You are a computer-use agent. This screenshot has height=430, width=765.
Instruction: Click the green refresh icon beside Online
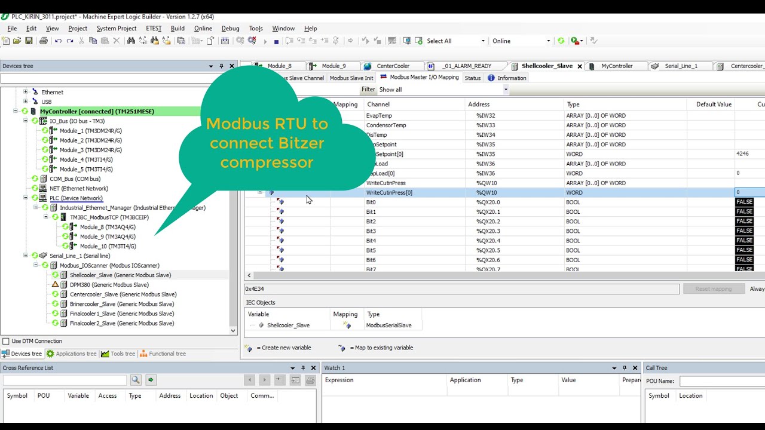[x=561, y=41]
